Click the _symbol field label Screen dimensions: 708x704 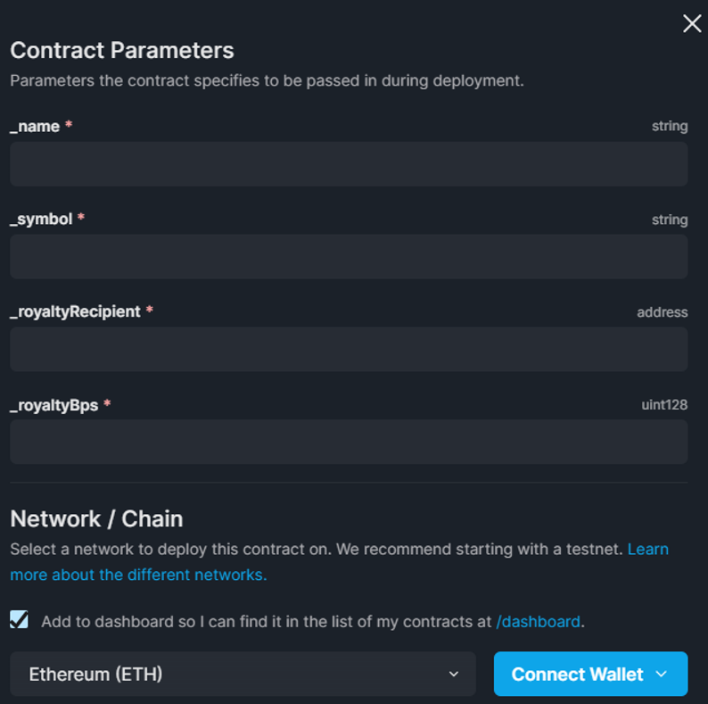click(x=41, y=219)
